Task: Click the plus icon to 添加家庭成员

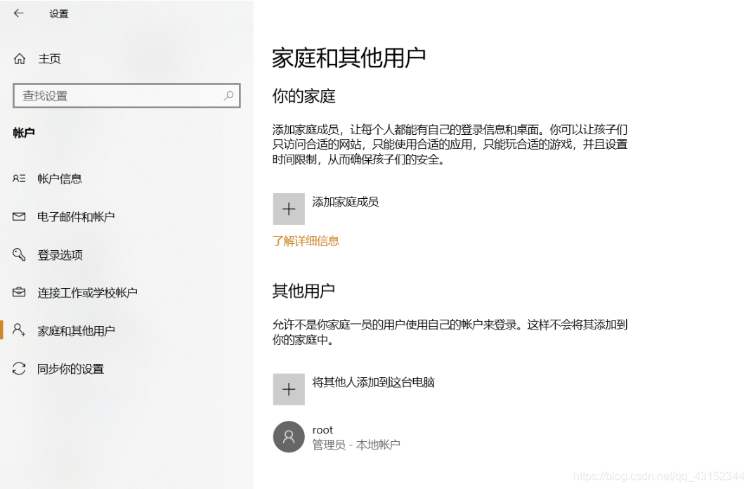Action: [288, 209]
